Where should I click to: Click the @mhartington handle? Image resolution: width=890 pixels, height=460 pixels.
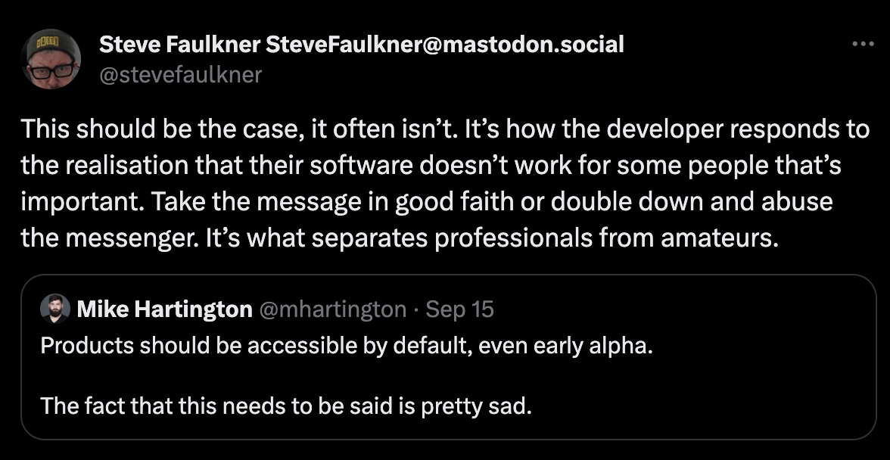[333, 309]
